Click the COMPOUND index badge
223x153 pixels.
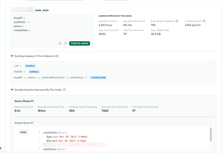[x=98, y=78]
